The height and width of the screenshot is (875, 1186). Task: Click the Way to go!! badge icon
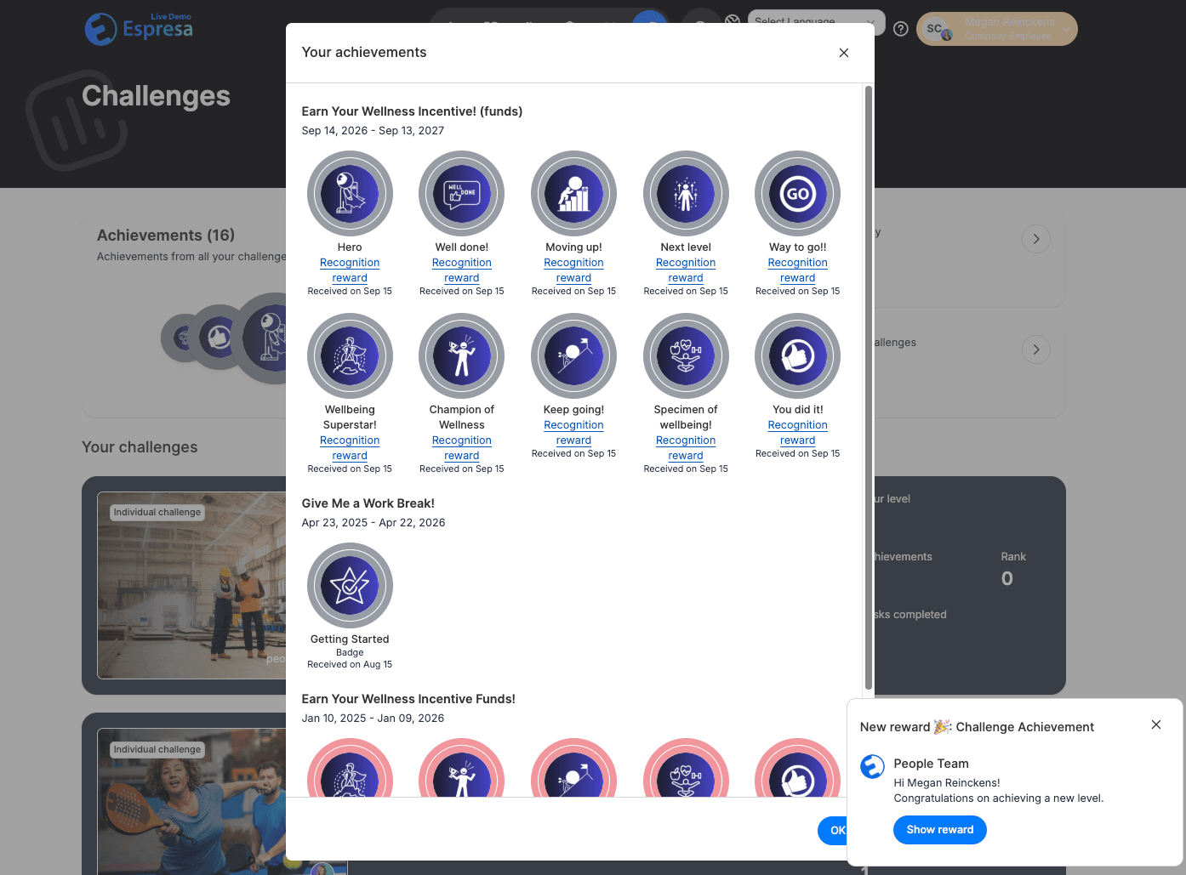(798, 194)
